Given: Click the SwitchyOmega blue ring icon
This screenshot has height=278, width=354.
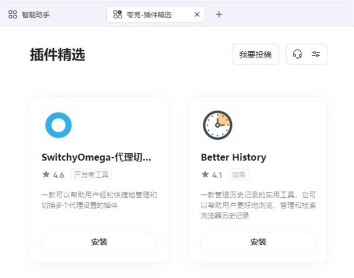Looking at the screenshot, I should (58, 125).
